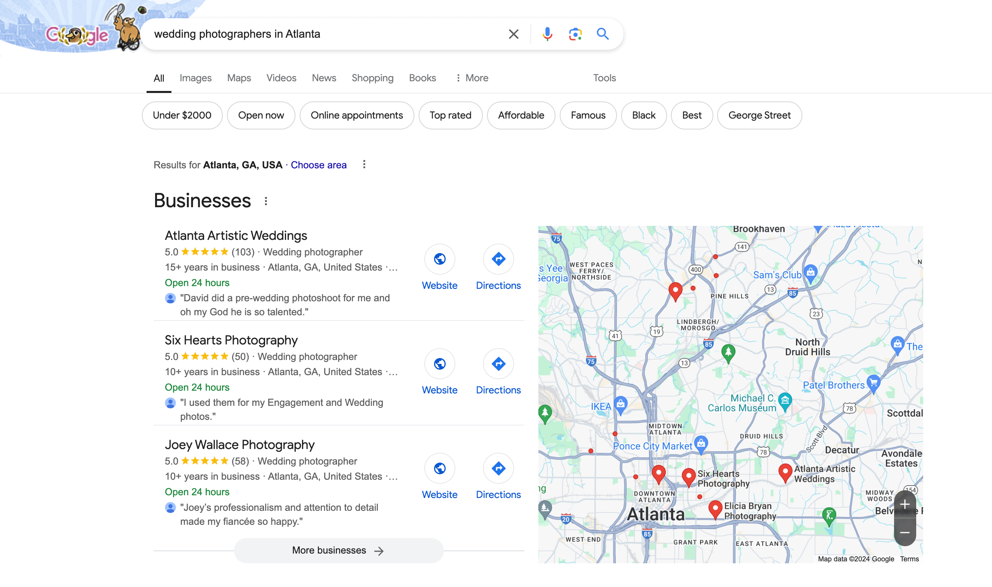Switch to the Images tab
Viewport: 992px width, 587px height.
tap(196, 78)
